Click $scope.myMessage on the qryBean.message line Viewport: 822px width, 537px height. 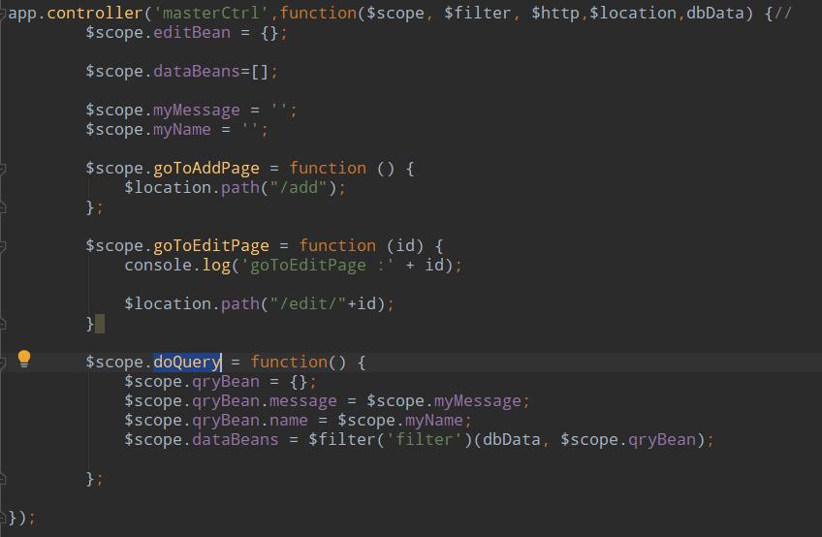pos(444,401)
